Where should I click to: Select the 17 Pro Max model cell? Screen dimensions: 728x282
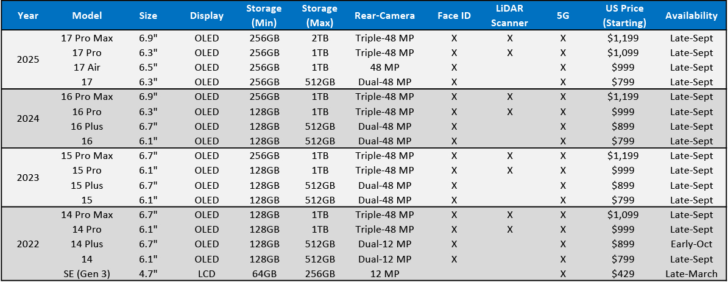coord(87,38)
